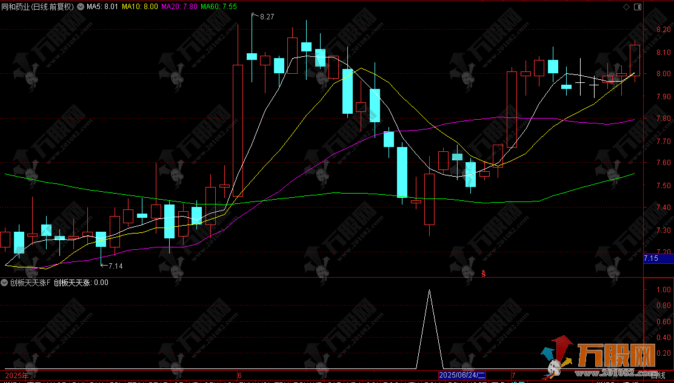Screen dimensions: 674x383
Task: Click the MA20: 7.80 indicator label
Action: tap(179, 7)
